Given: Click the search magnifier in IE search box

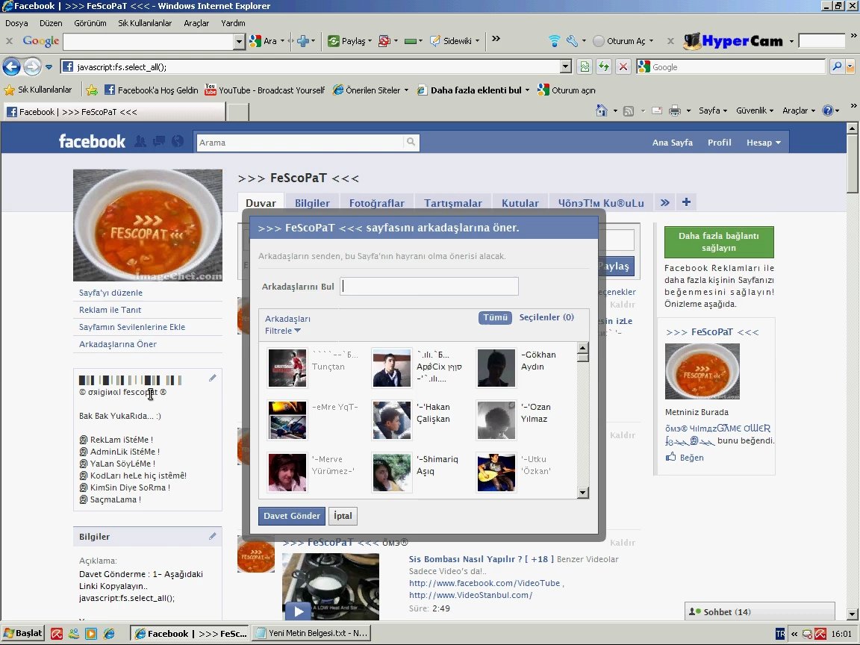Looking at the screenshot, I should click(836, 67).
